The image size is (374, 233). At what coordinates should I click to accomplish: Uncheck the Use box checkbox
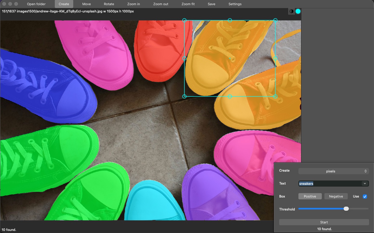tap(365, 196)
